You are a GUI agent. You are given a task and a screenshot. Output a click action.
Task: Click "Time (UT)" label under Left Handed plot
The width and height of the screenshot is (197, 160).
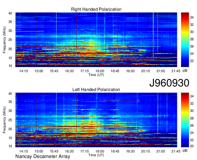(x=96, y=155)
